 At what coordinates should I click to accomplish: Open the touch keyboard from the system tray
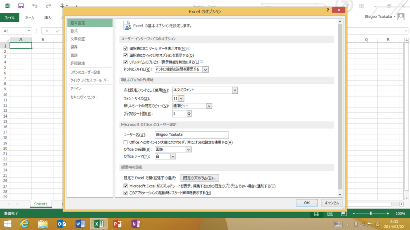(338, 224)
